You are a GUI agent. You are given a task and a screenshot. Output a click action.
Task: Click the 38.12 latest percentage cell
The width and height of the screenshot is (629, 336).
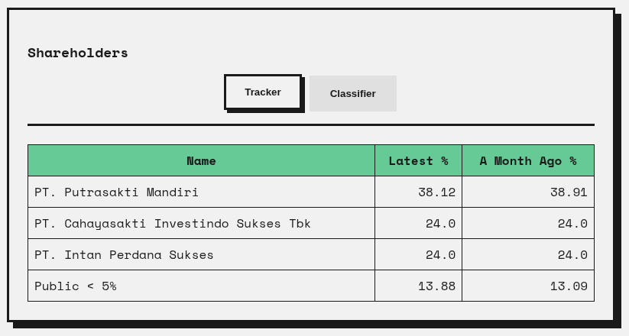(x=436, y=192)
